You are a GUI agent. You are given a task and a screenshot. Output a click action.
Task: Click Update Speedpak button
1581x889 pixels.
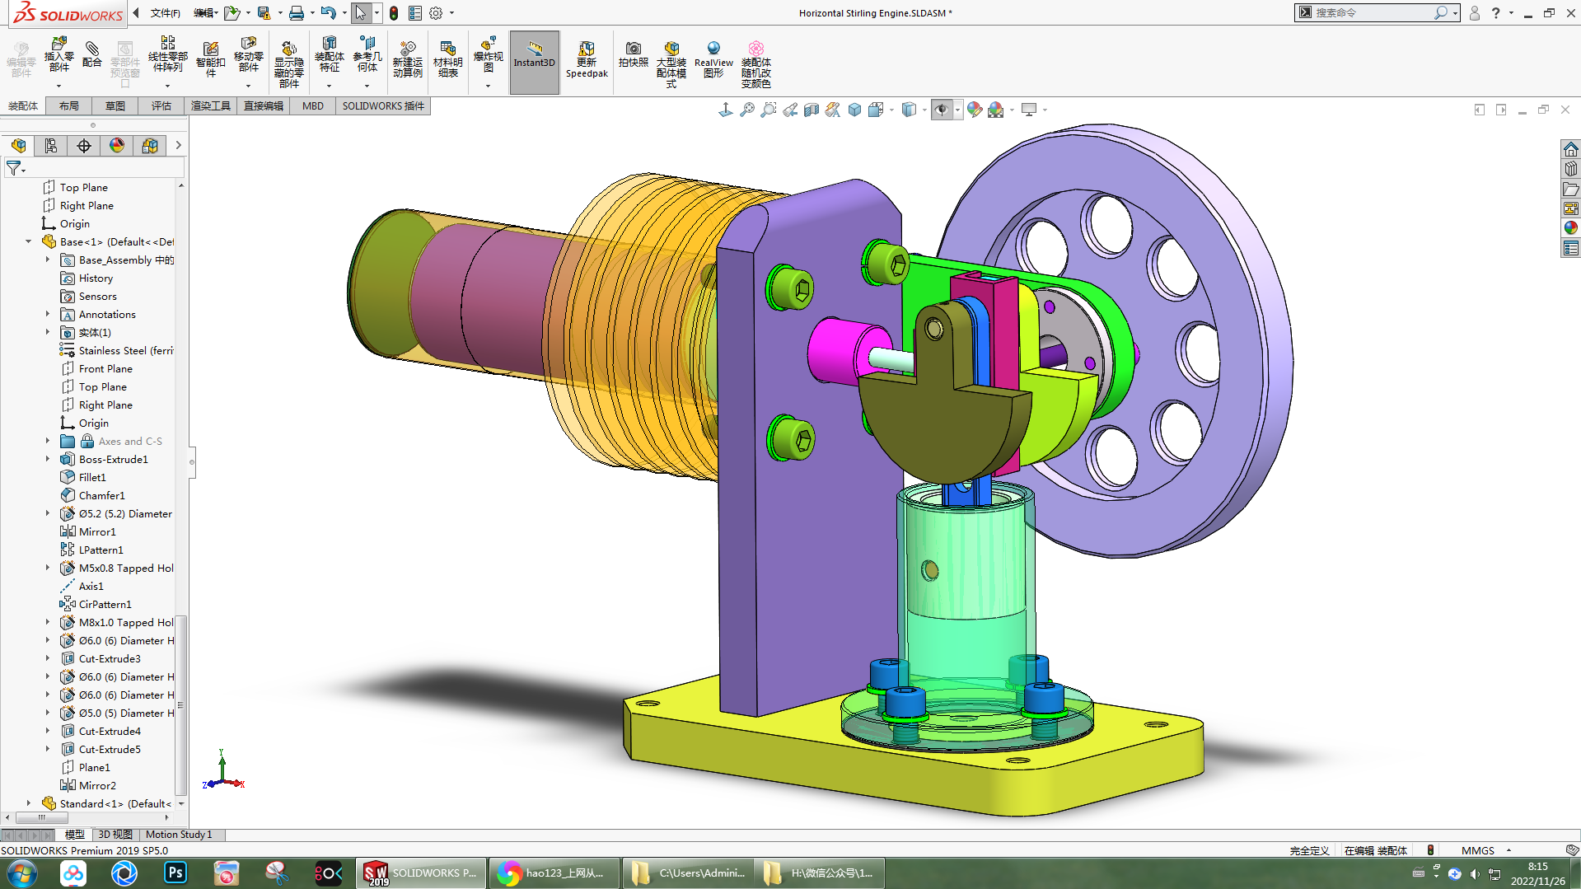click(587, 59)
